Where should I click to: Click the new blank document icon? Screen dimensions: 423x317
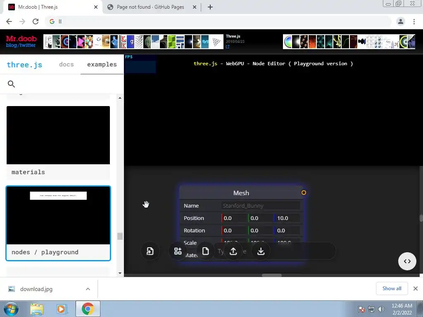[206, 251]
